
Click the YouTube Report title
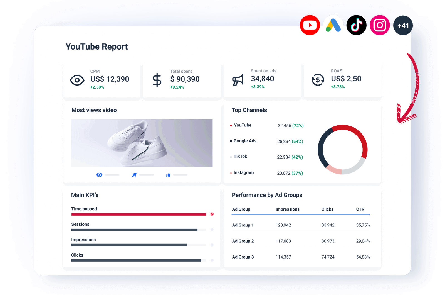pos(97,47)
